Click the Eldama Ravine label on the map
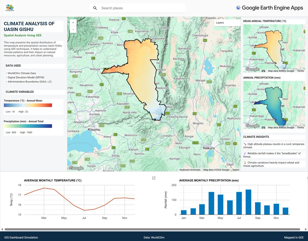The image size is (308, 241). pos(178,117)
